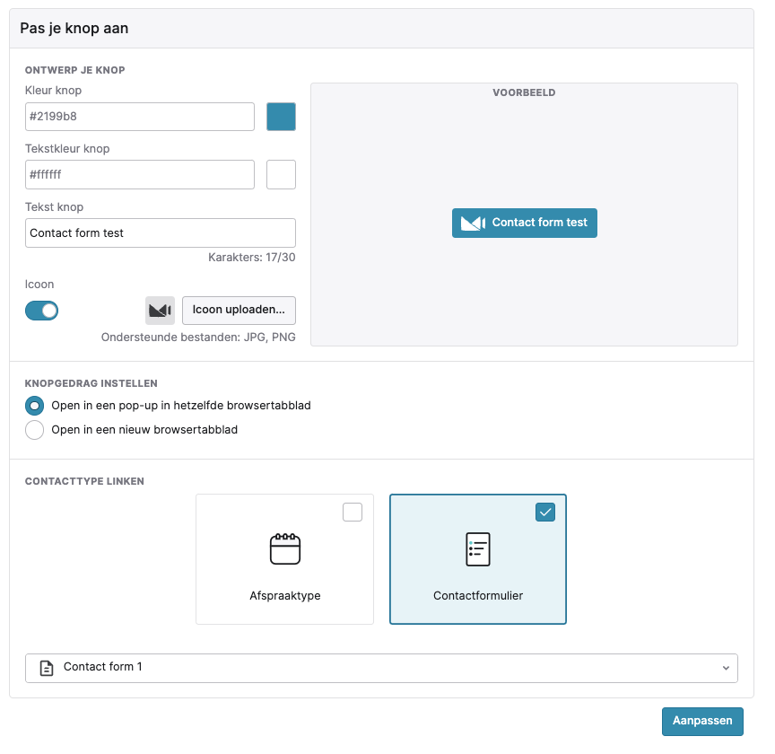Open the blue Kleur knop color swatch
The height and width of the screenshot is (754, 775).
[282, 117]
